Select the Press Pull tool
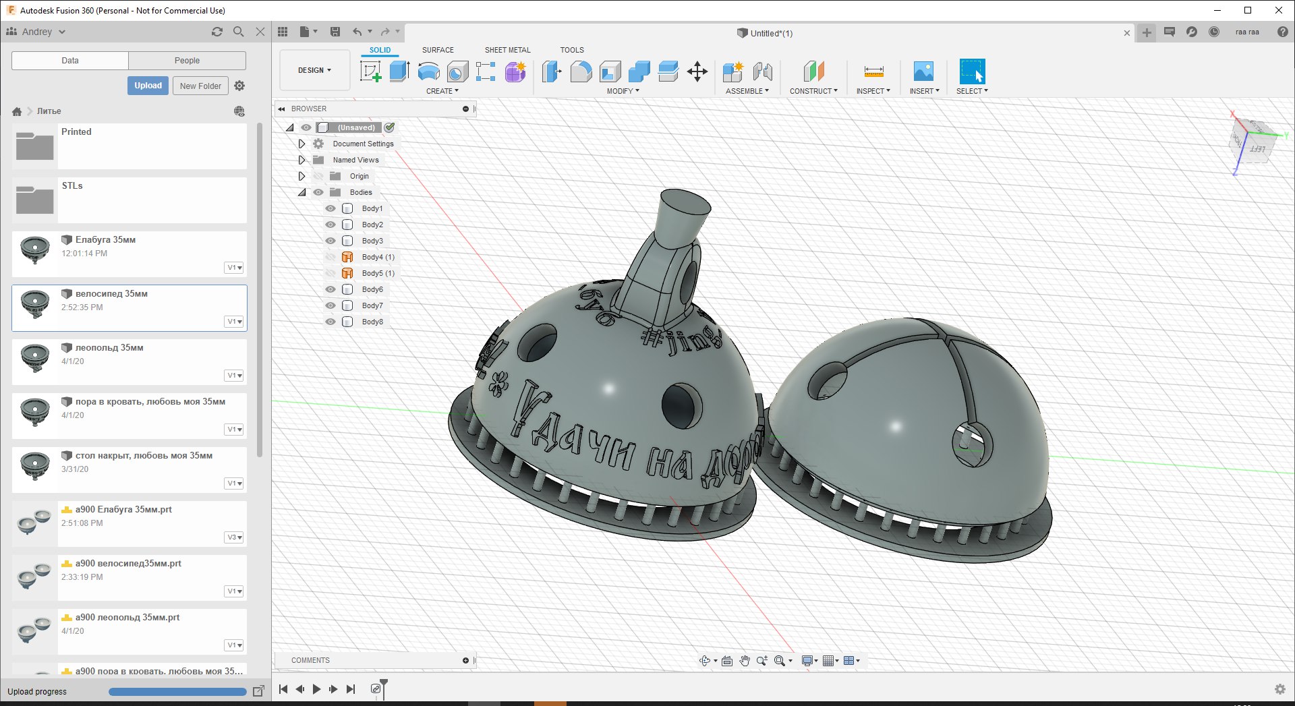The image size is (1295, 706). [552, 71]
